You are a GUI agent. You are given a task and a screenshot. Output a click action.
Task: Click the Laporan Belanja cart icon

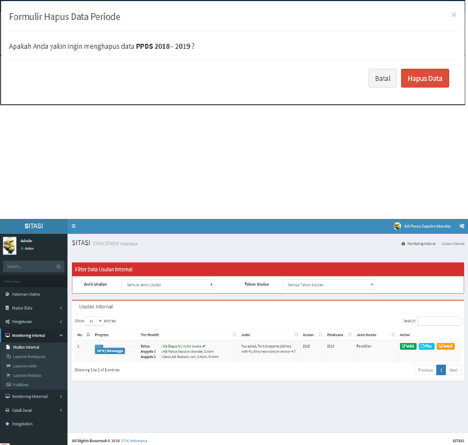[x=8, y=375]
